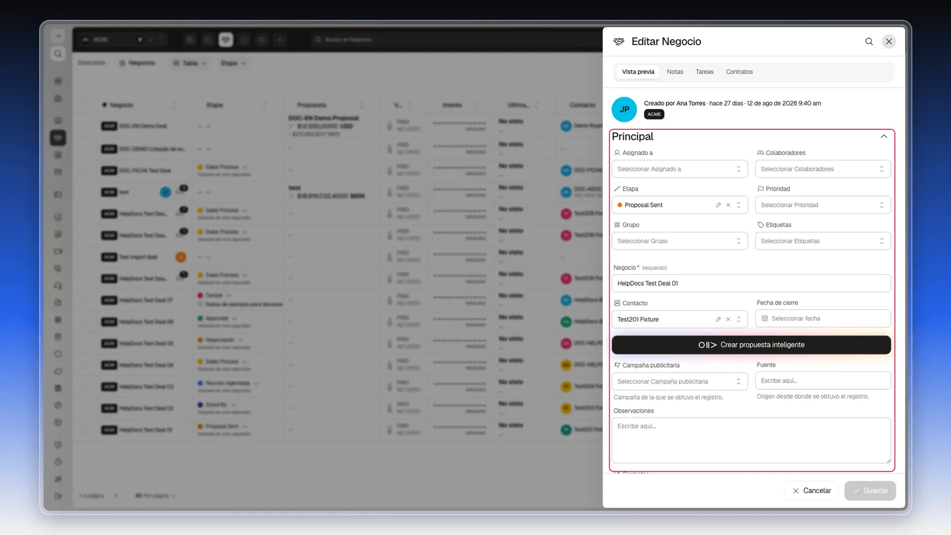This screenshot has width=951, height=535.
Task: Click the ACME badge under creator info
Action: 654,114
